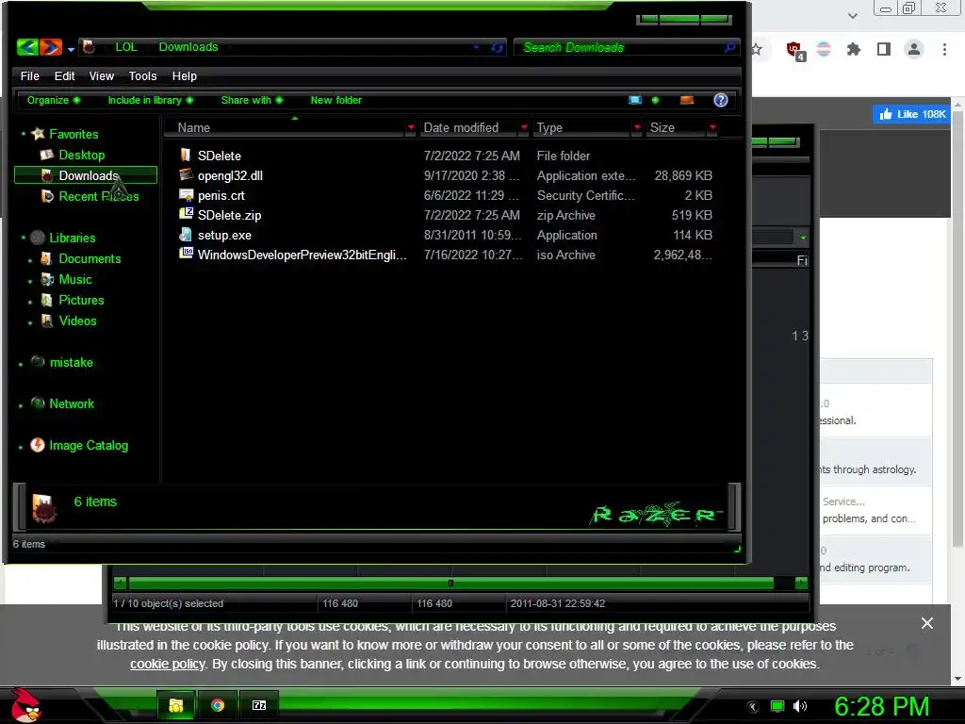Select the opengl32.dll file icon
The image size is (965, 724).
coord(186,174)
